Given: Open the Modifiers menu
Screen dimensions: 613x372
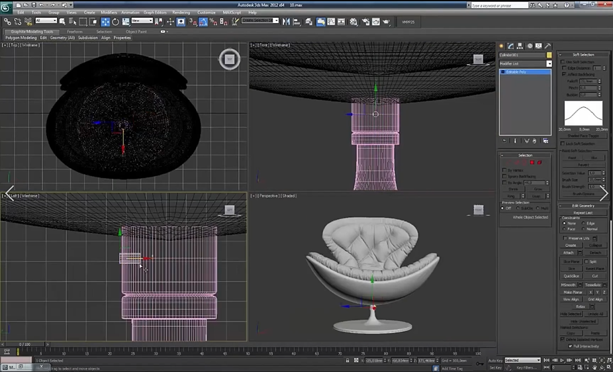Looking at the screenshot, I should (x=109, y=13).
